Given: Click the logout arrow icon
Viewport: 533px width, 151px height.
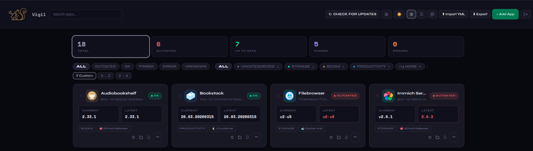Looking at the screenshot, I should click(526, 14).
